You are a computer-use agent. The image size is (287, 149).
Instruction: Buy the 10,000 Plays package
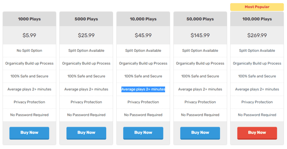(x=143, y=133)
